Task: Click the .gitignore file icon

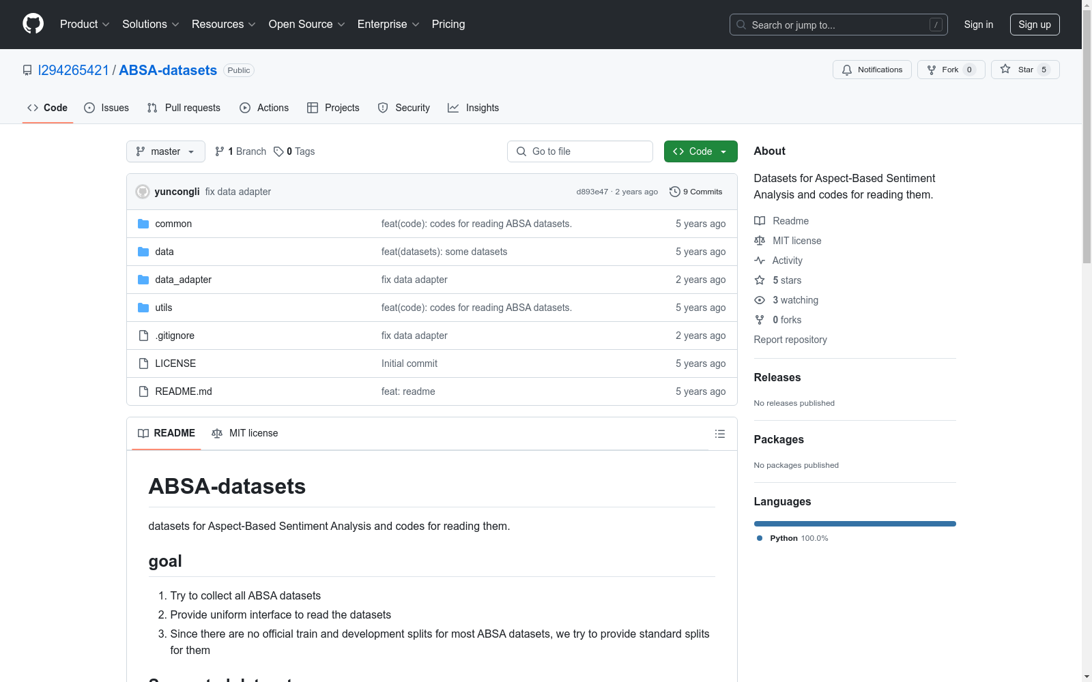Action: (143, 336)
